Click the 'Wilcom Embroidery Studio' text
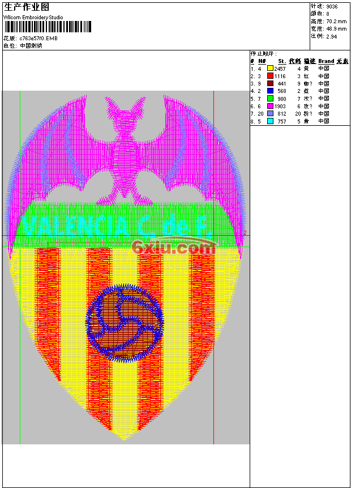 [33, 18]
